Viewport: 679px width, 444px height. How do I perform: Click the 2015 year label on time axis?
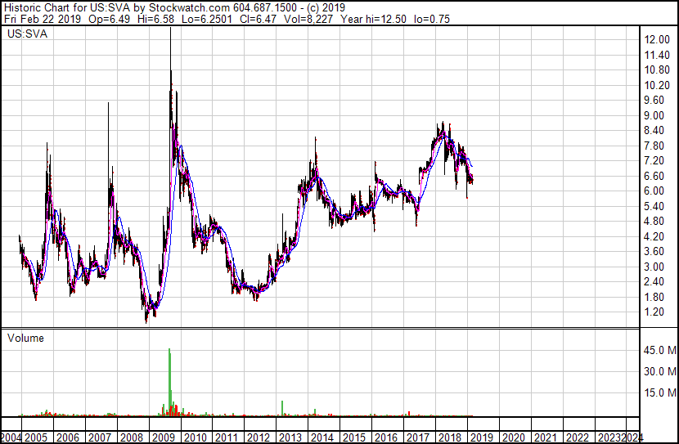(354, 437)
